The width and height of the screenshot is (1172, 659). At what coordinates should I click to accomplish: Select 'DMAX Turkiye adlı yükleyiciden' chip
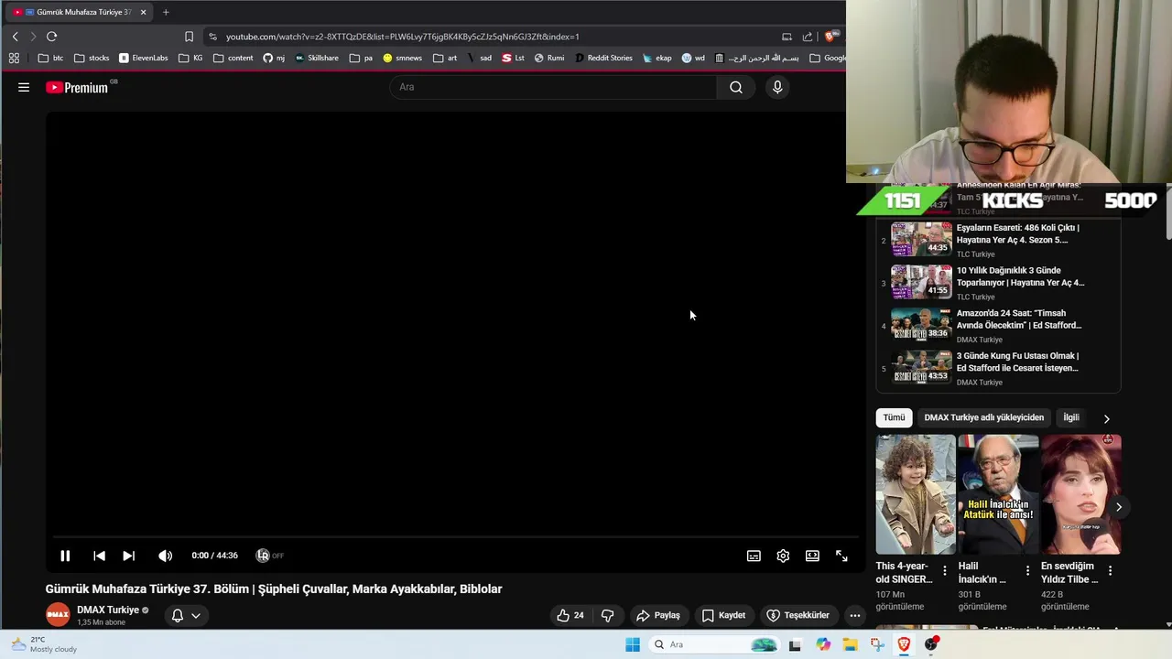pos(983,417)
